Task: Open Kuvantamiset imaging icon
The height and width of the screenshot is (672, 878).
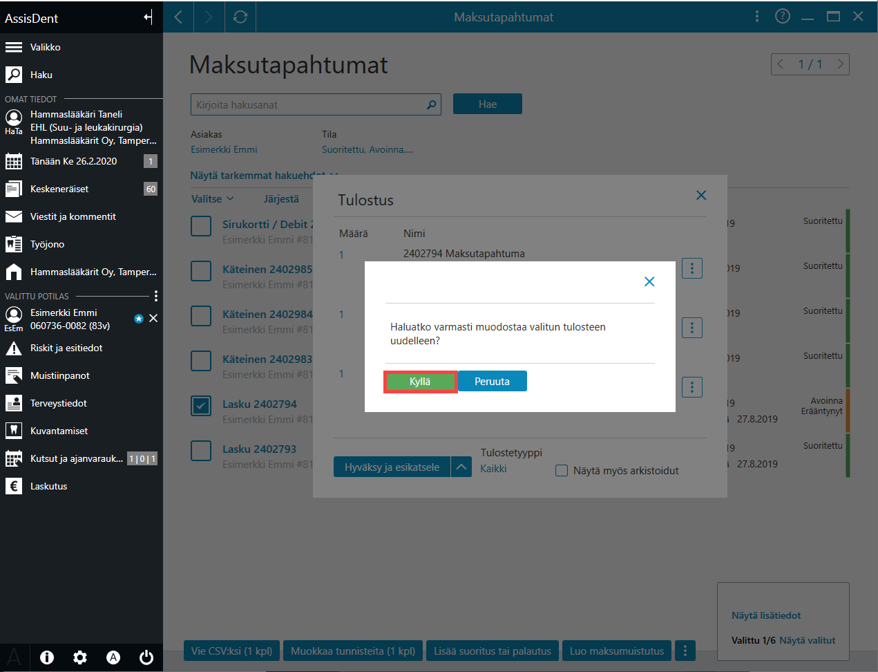Action: point(14,431)
